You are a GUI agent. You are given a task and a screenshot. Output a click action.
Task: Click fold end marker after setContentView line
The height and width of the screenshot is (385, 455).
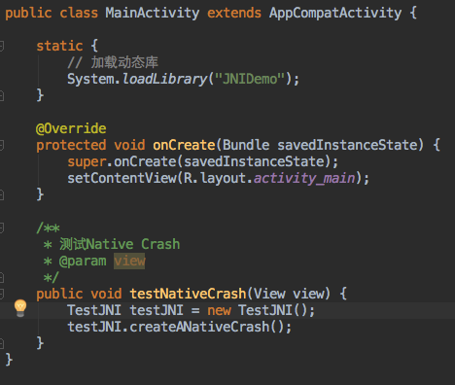pyautogui.click(x=1, y=194)
